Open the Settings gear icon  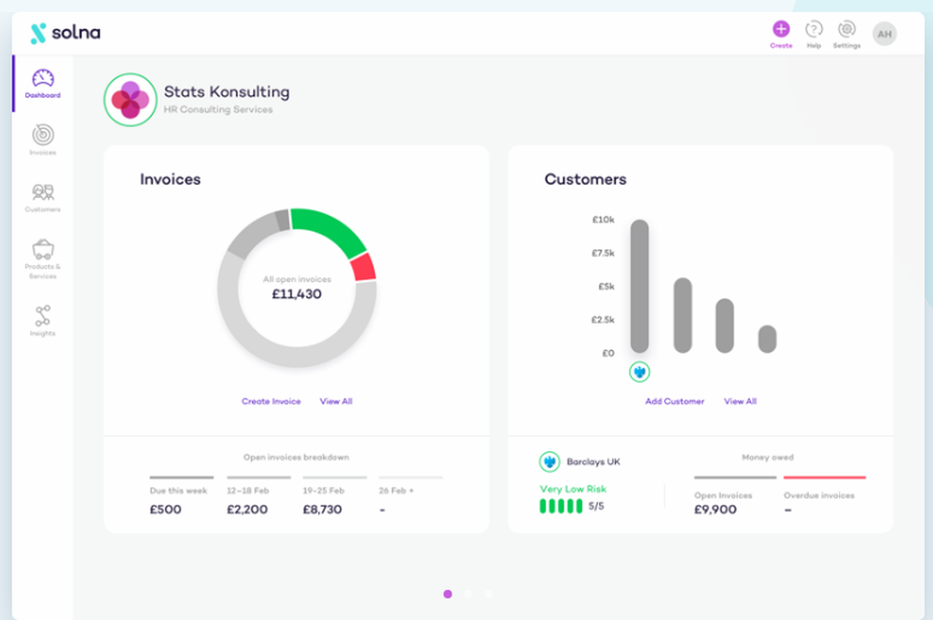pyautogui.click(x=846, y=29)
